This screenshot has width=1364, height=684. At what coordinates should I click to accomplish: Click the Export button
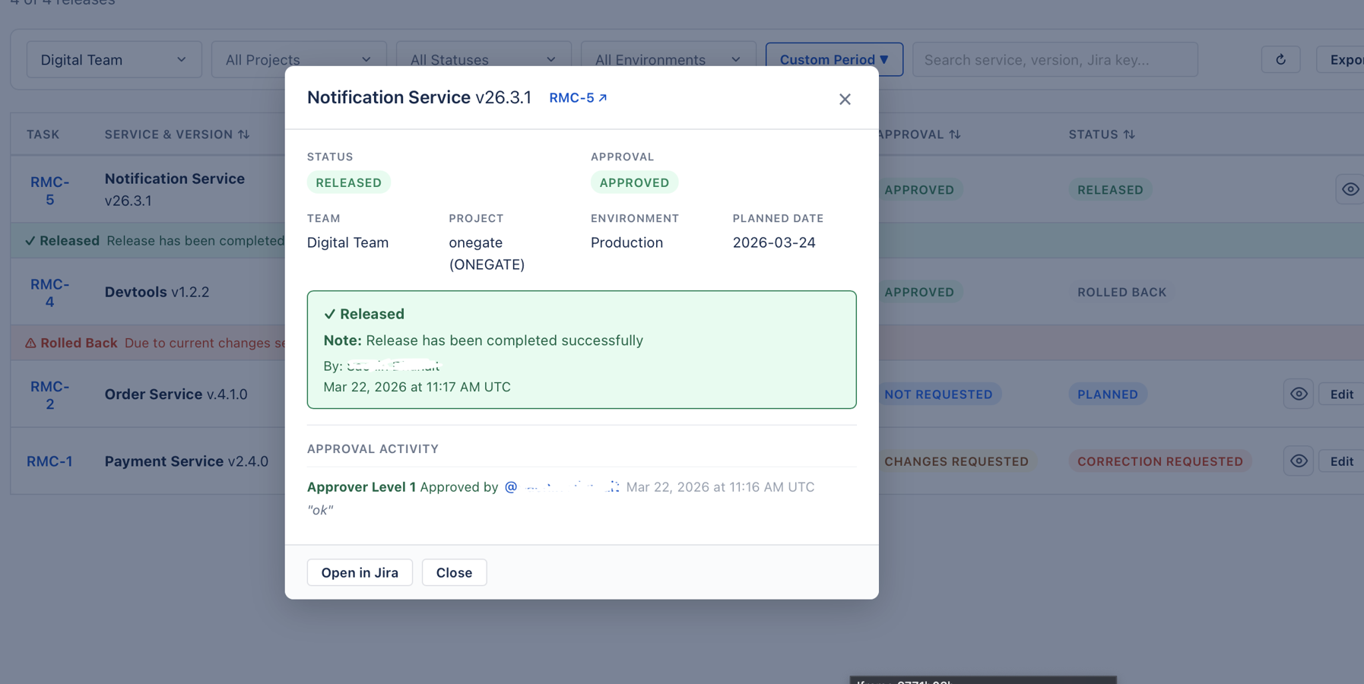click(x=1347, y=59)
